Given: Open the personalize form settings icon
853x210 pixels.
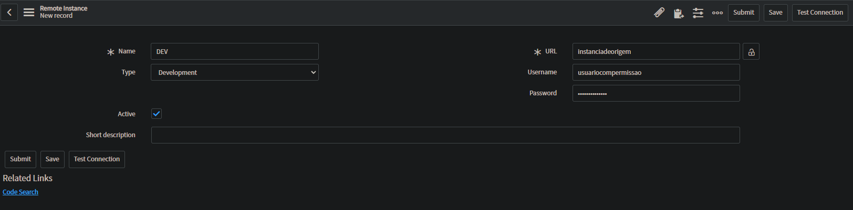Looking at the screenshot, I should [x=698, y=13].
